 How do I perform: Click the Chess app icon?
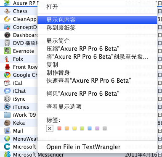pos(7,11)
